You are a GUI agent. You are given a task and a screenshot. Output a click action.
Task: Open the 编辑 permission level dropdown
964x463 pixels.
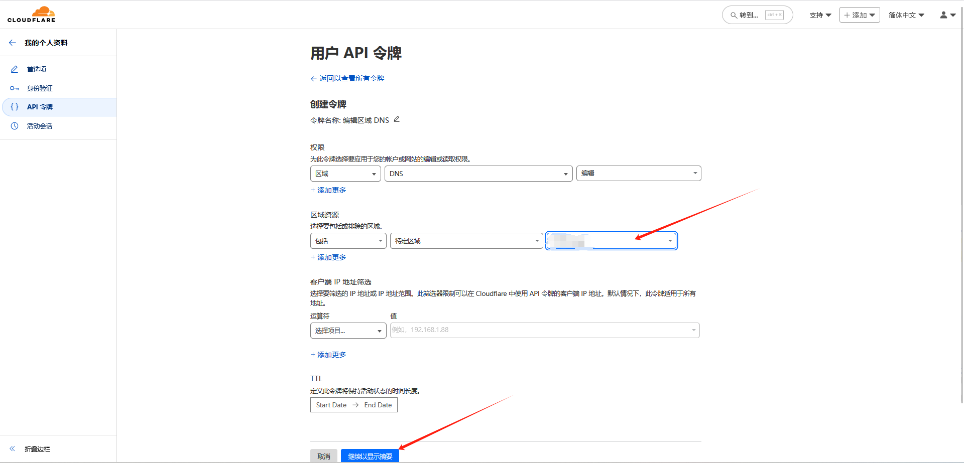(x=638, y=174)
